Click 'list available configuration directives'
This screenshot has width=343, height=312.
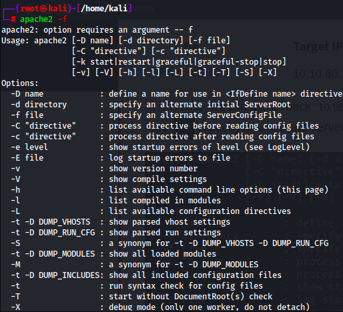200,211
